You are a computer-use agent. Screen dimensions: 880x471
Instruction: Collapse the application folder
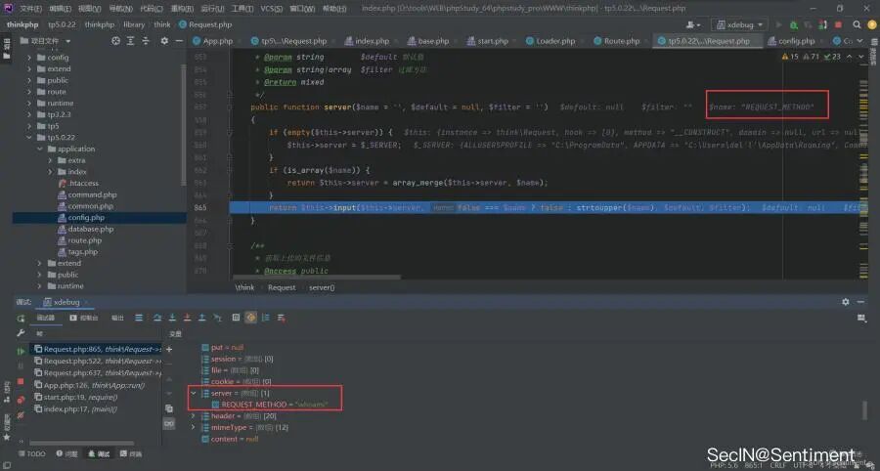coord(39,149)
